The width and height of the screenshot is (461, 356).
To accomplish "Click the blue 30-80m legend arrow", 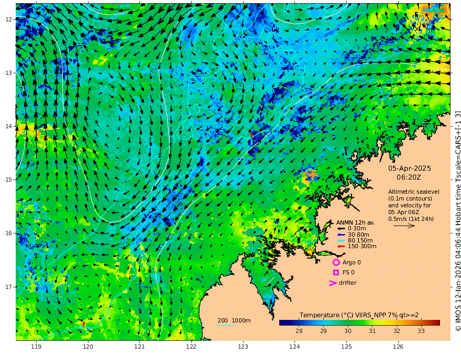I will coord(341,235).
